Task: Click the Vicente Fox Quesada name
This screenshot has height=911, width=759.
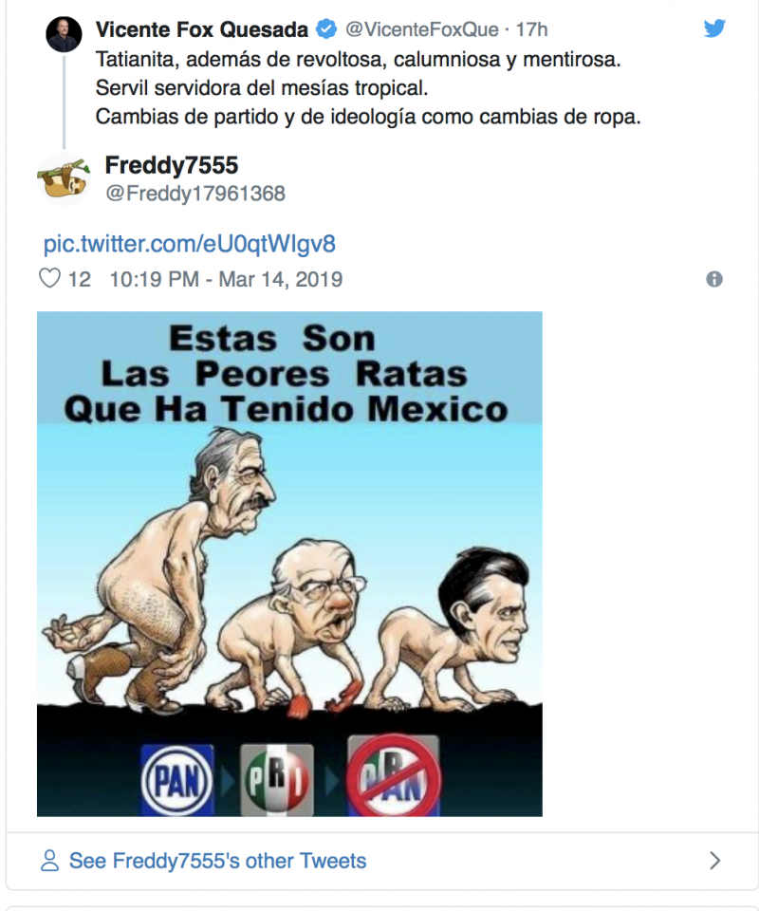Action: click(202, 29)
